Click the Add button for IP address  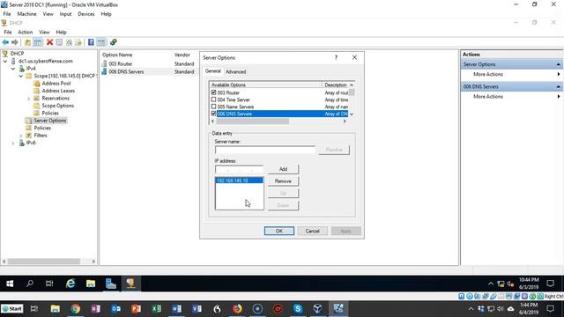[x=283, y=169]
